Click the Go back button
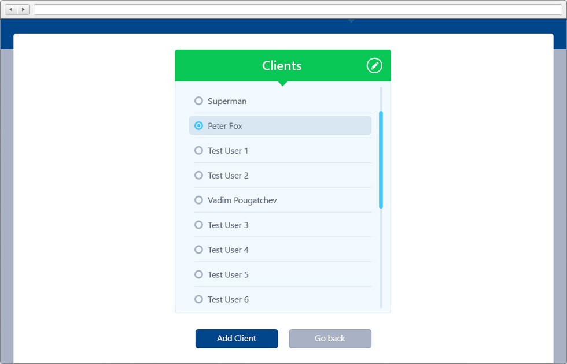 330,339
